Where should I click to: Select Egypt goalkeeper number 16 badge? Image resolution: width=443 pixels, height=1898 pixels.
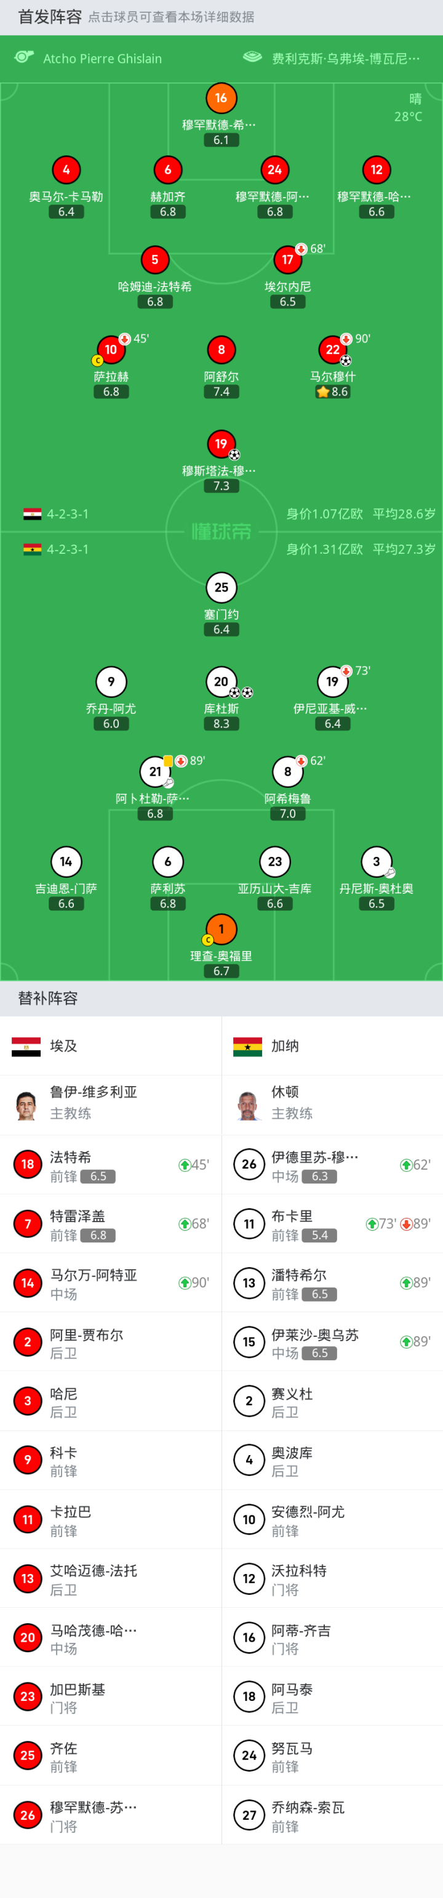click(x=221, y=98)
